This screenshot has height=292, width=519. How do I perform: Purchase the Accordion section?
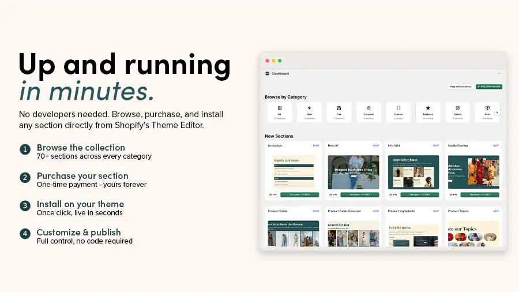[x=299, y=194]
